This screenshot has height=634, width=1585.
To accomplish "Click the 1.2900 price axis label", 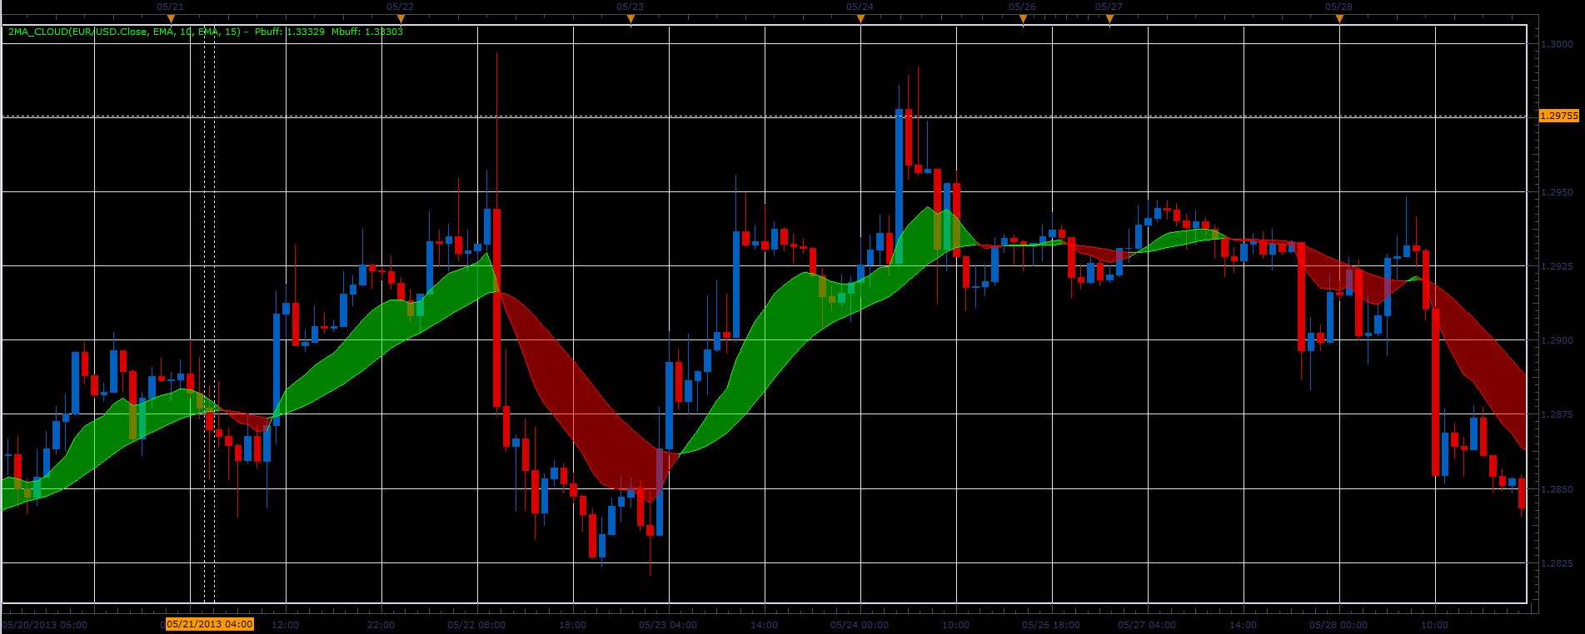I will coord(1558,340).
